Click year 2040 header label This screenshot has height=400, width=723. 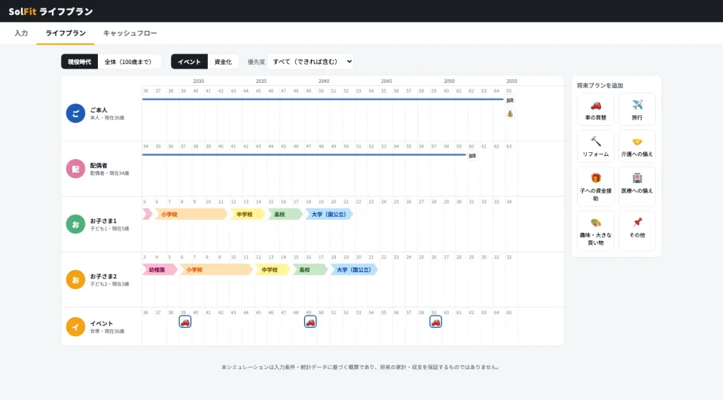pos(324,81)
